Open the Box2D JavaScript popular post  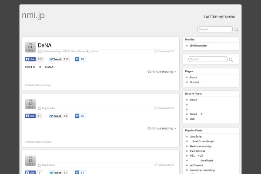(203, 141)
